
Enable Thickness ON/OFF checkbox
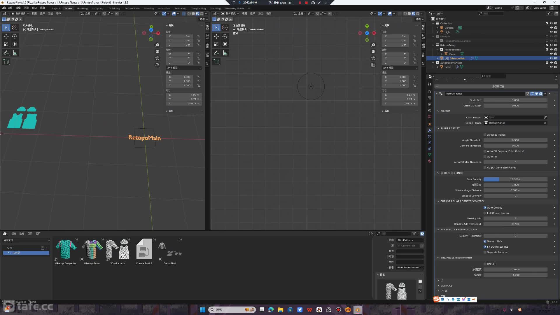(x=485, y=264)
